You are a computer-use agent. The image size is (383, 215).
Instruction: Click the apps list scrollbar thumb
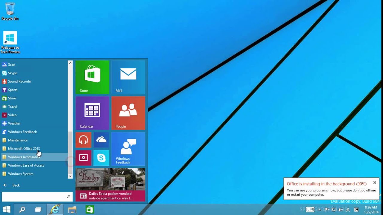click(x=70, y=152)
